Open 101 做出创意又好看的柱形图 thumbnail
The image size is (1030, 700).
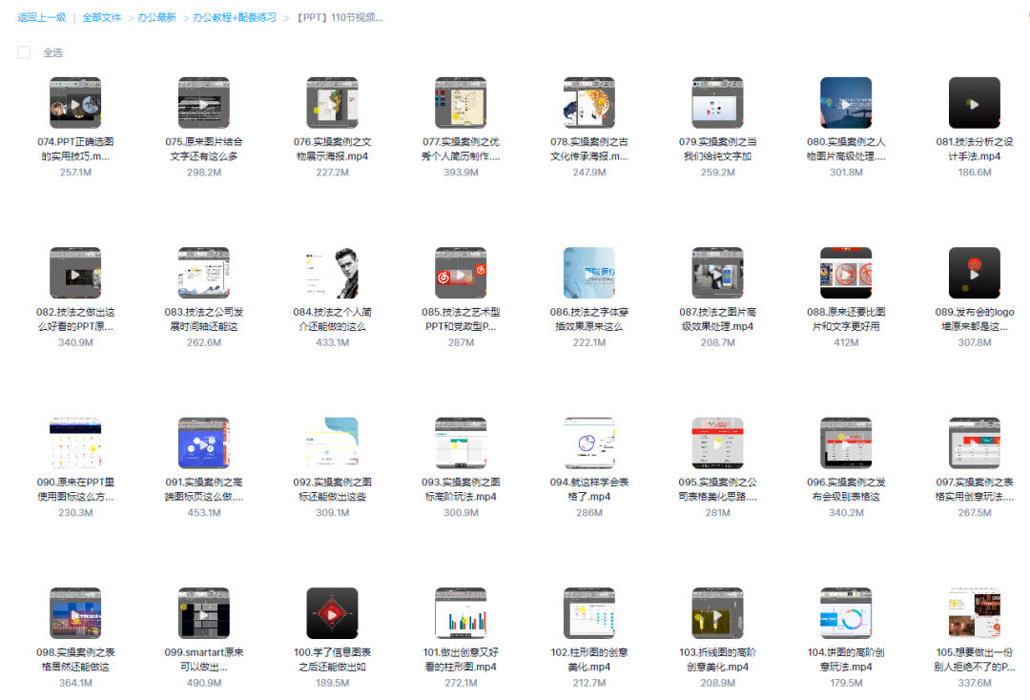(461, 612)
